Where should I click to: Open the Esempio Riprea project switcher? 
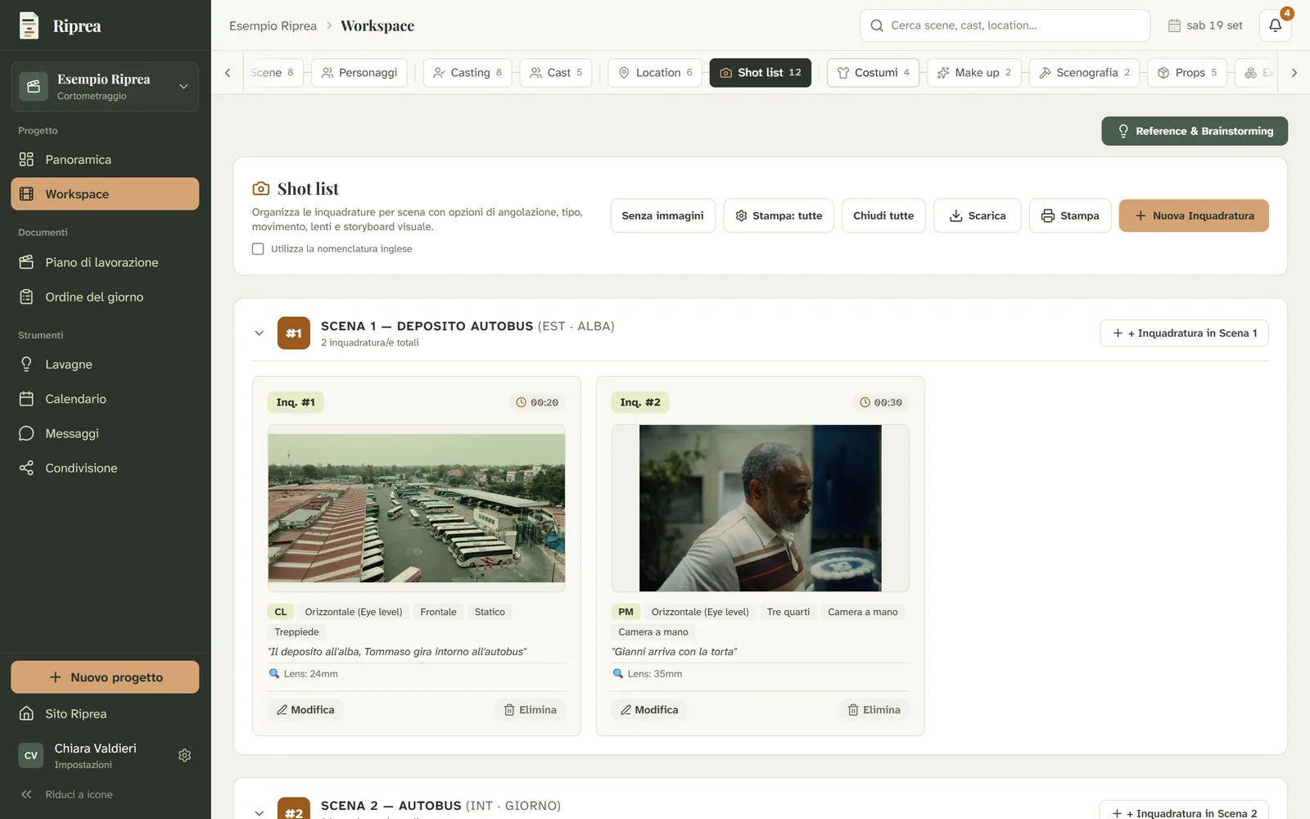105,86
